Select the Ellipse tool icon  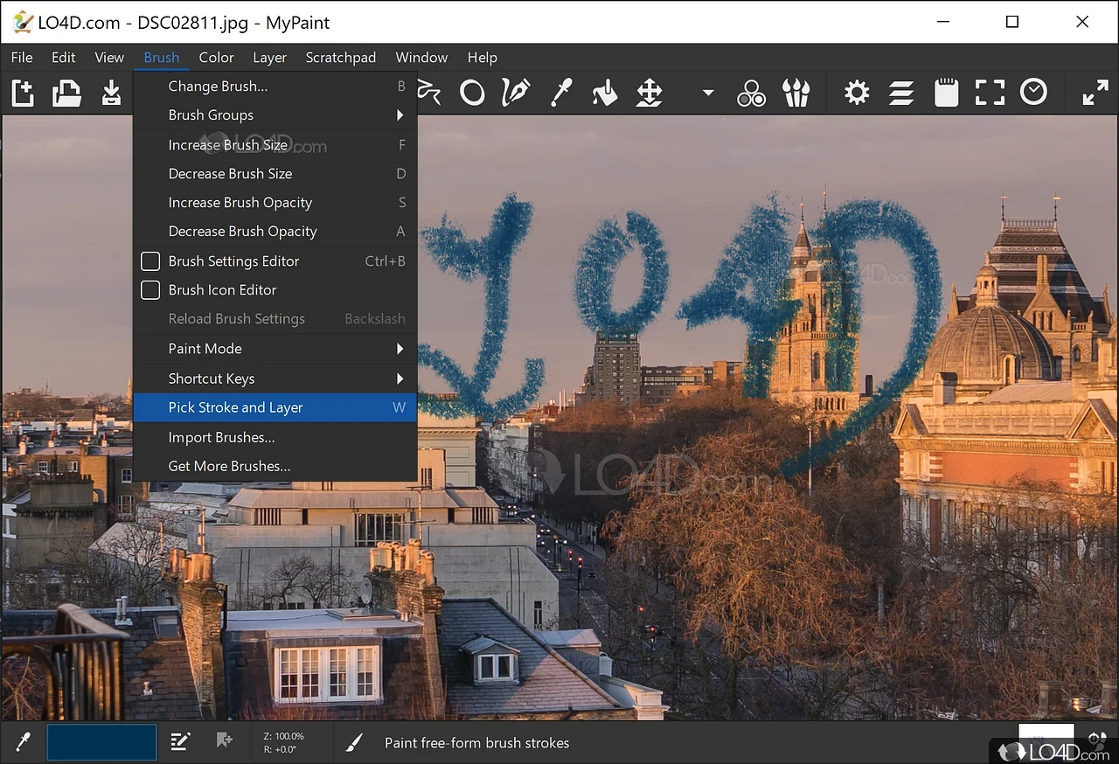[x=472, y=92]
